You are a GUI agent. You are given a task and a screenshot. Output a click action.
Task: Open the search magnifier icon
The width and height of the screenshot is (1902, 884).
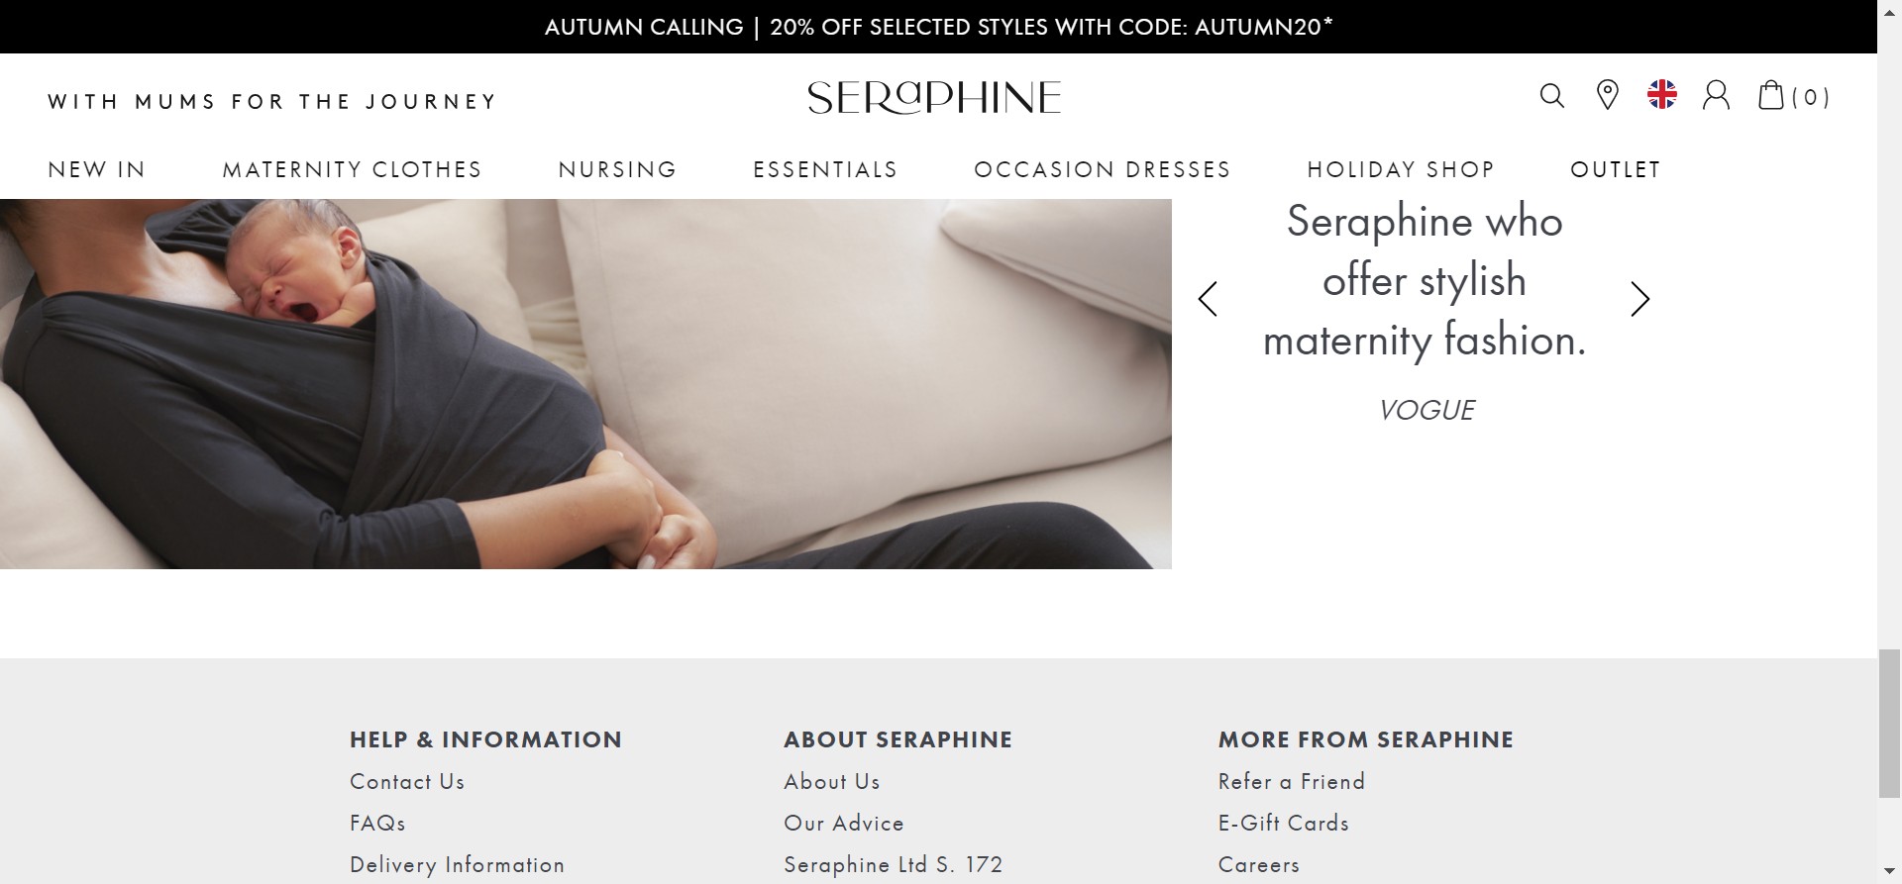1551,96
